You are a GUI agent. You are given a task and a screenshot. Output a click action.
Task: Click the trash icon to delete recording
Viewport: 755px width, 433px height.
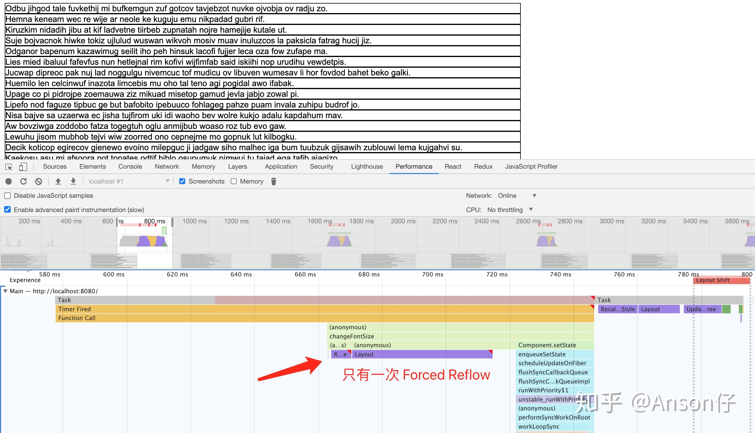click(274, 181)
